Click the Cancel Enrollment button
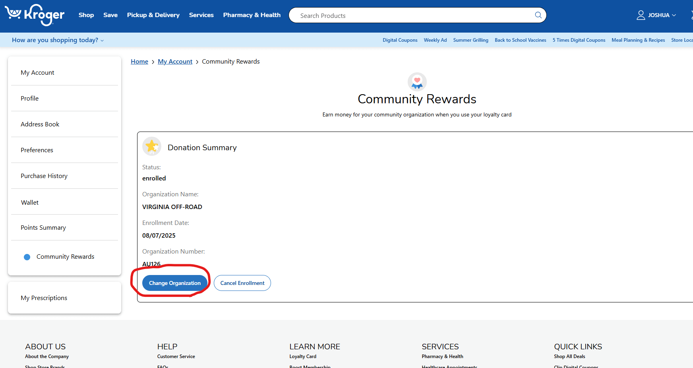693x368 pixels. pyautogui.click(x=242, y=283)
